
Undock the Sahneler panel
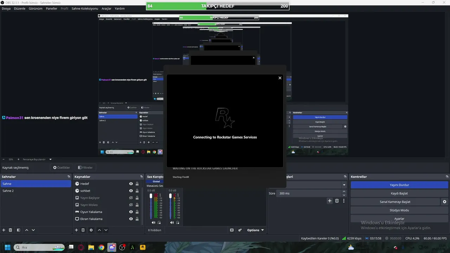69,177
